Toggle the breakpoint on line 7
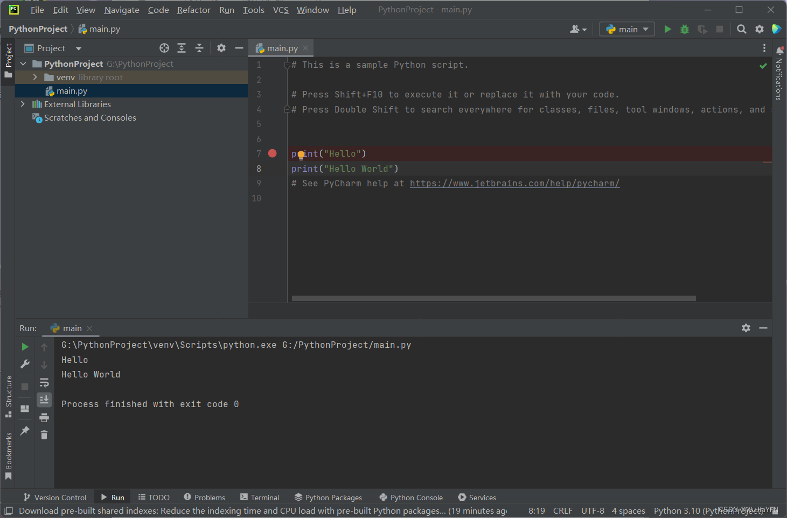This screenshot has height=518, width=787. click(272, 153)
